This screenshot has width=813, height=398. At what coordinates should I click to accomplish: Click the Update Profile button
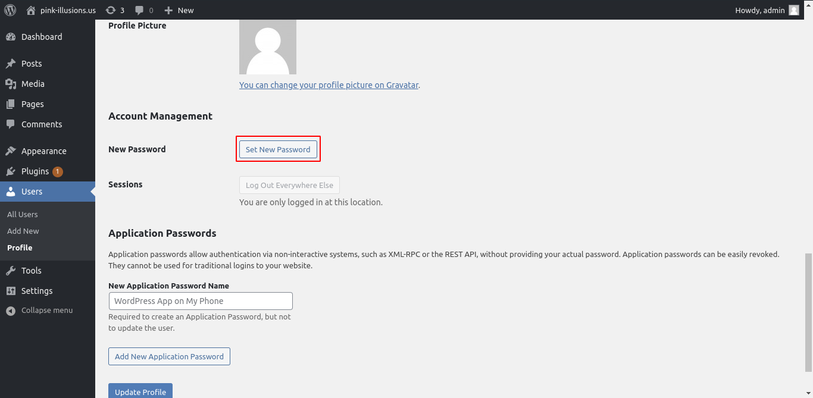click(140, 391)
